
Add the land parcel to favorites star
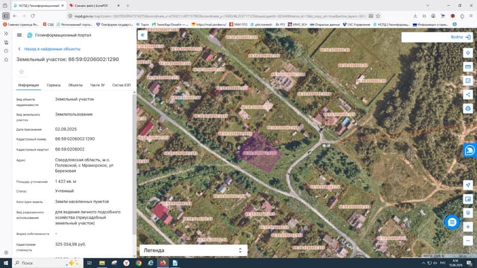point(21,72)
